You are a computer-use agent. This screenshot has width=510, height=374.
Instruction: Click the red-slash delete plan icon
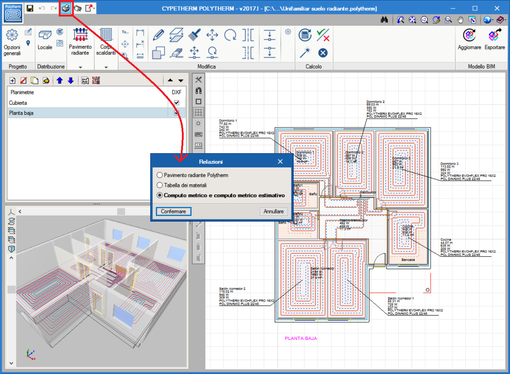(x=24, y=80)
